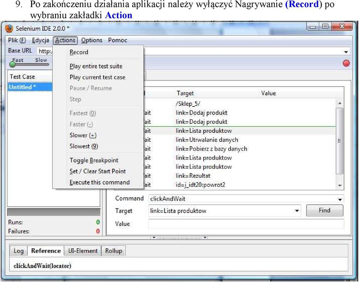
Task: Open the Plik (F) menu
Action: tap(17, 40)
